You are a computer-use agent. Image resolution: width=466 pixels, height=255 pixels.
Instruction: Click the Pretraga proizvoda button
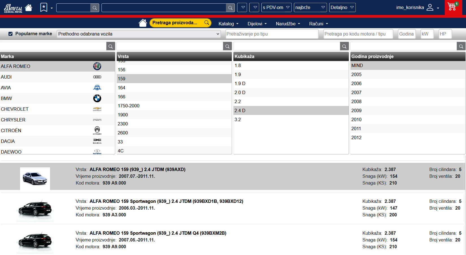pyautogui.click(x=180, y=23)
